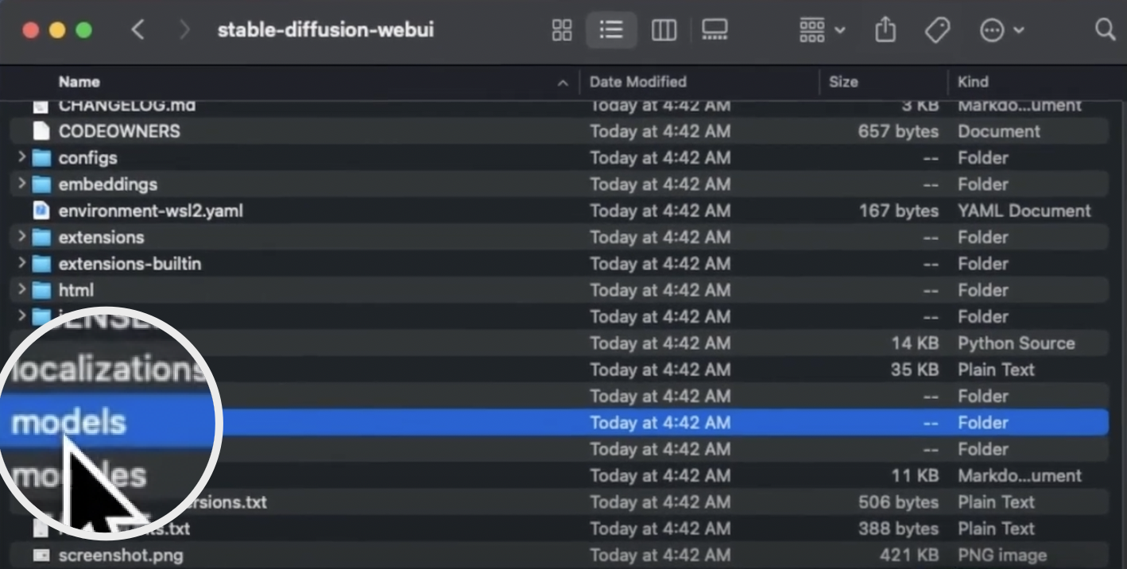Sort files by Kind column
The height and width of the screenshot is (569, 1127).
(x=973, y=82)
